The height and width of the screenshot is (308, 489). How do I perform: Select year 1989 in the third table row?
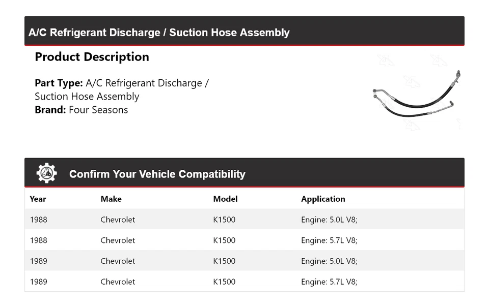click(x=39, y=261)
